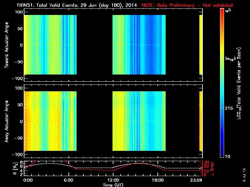The width and height of the screenshot is (250, 187).
Task: Click the 9 Jul 14 date stamp
Action: click(x=244, y=175)
